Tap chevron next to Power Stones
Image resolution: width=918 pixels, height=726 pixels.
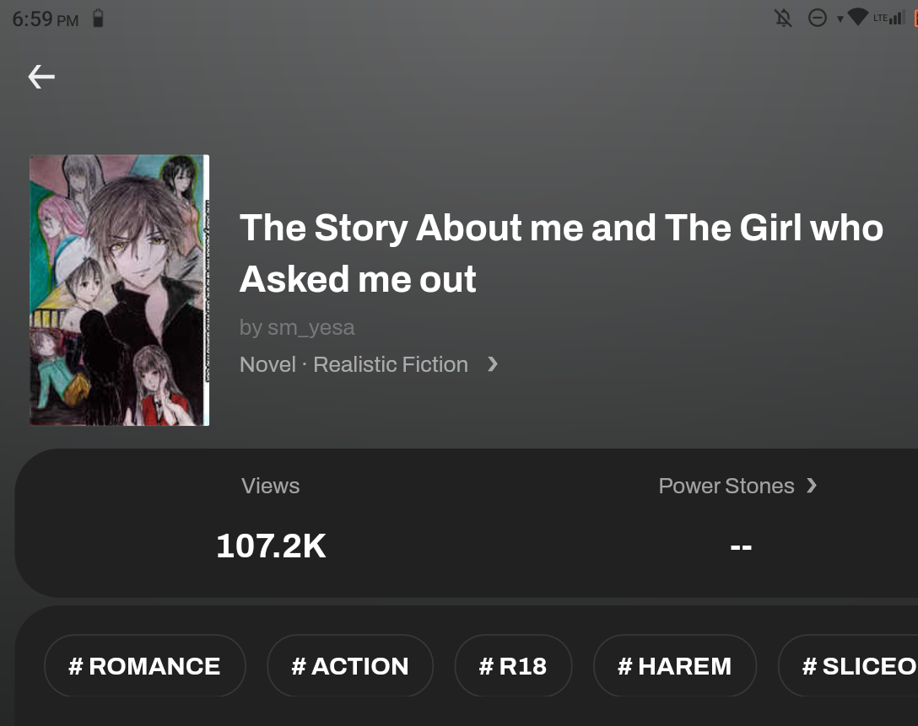click(x=812, y=486)
